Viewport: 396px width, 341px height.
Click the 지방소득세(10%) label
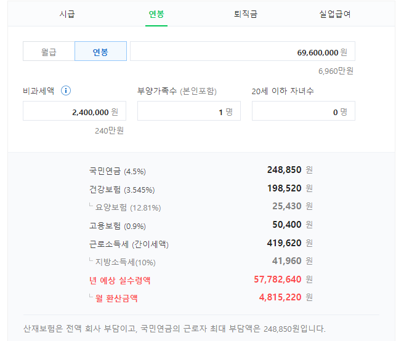(125, 262)
